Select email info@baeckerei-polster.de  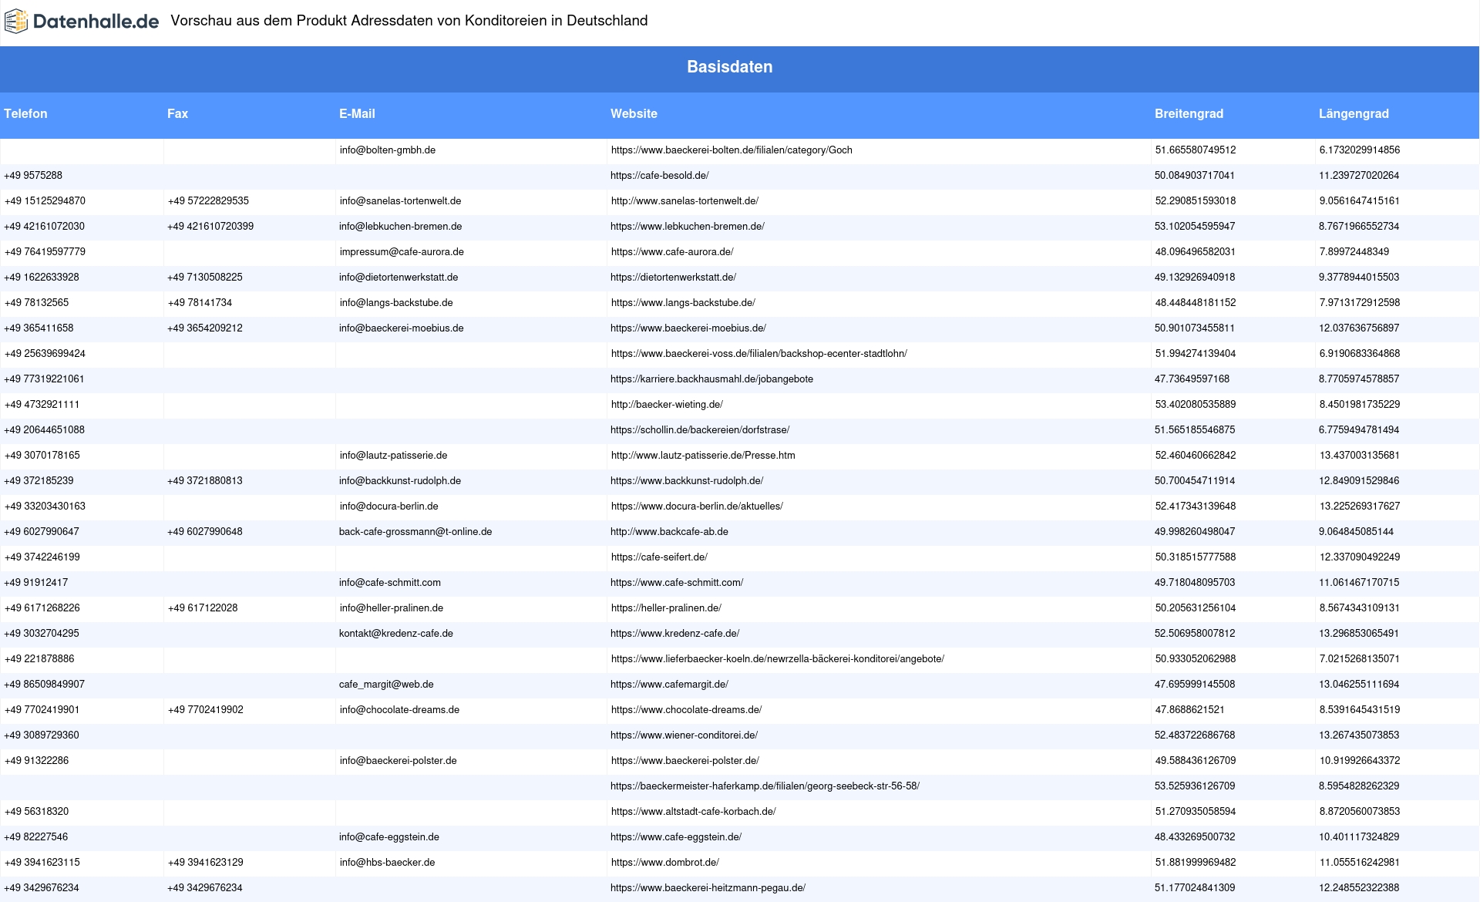pos(399,761)
